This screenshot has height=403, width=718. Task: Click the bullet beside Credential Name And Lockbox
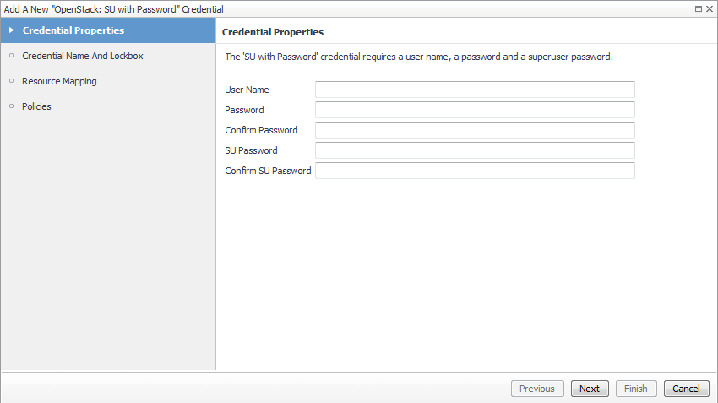[11, 56]
